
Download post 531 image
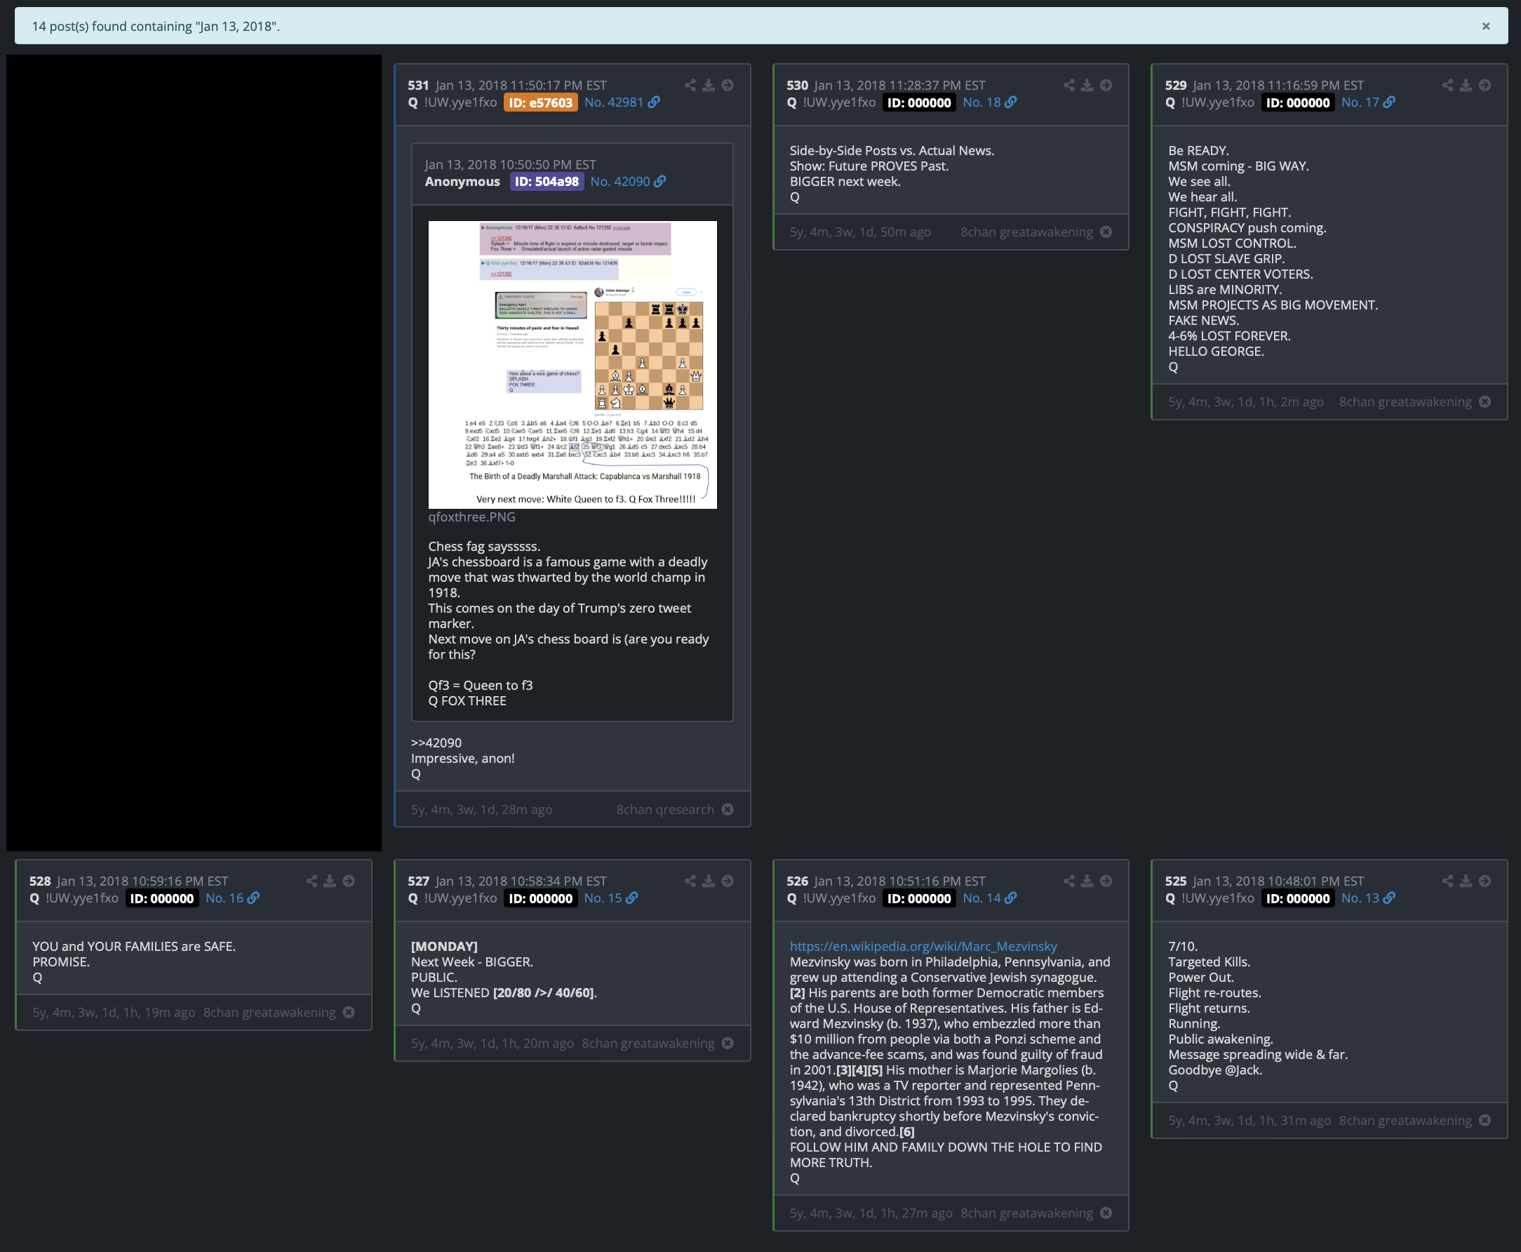709,85
